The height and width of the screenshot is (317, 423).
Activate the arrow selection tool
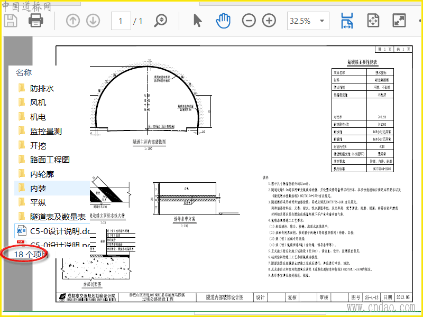198,21
